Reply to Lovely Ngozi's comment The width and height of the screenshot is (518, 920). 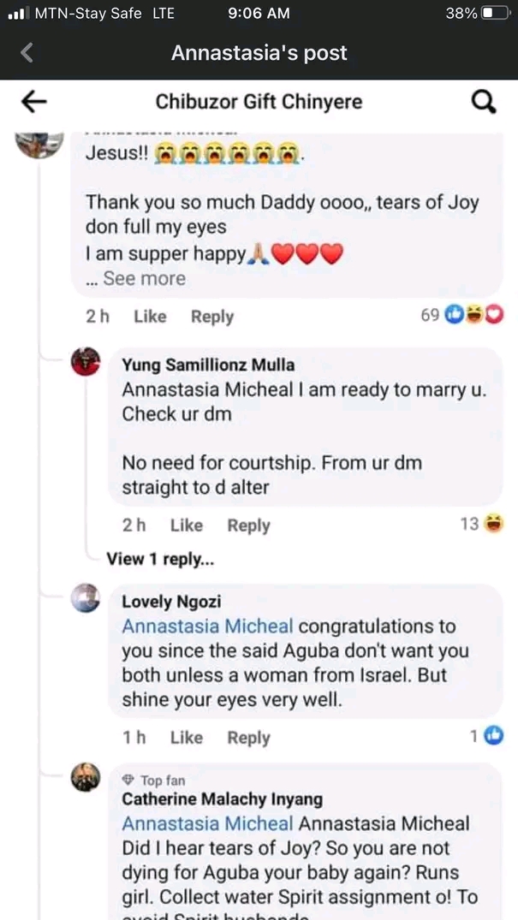click(x=248, y=738)
